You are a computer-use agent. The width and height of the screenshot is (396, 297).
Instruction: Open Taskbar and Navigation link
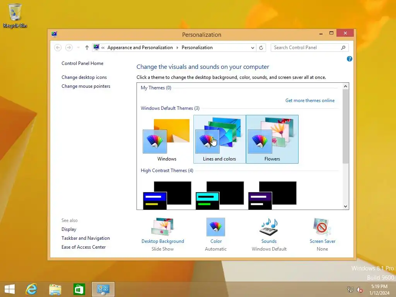pyautogui.click(x=85, y=238)
